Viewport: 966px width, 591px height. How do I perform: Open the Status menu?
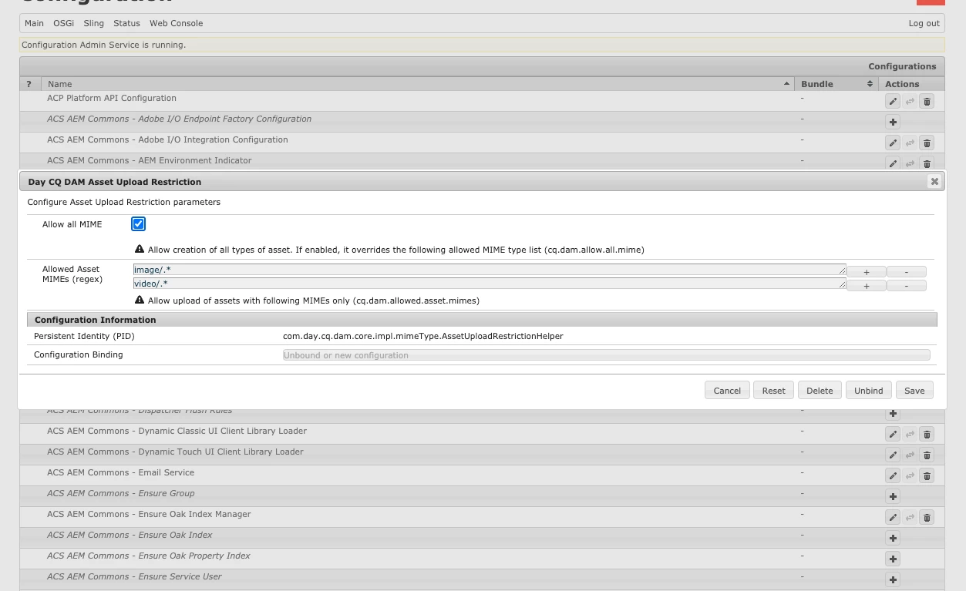click(126, 23)
